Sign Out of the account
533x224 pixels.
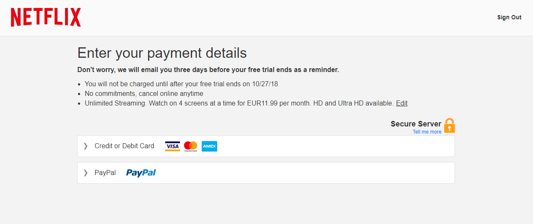pos(509,17)
